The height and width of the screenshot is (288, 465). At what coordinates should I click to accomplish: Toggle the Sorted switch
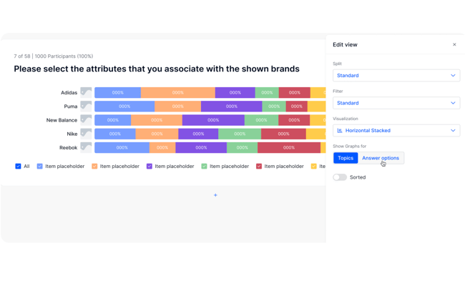(x=340, y=177)
